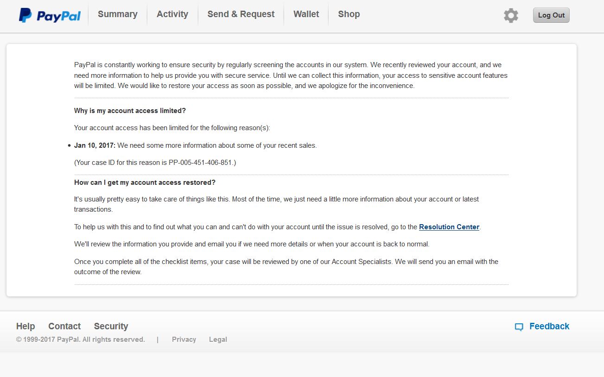This screenshot has width=604, height=377.
Task: Open the settings gear icon
Action: 511,15
